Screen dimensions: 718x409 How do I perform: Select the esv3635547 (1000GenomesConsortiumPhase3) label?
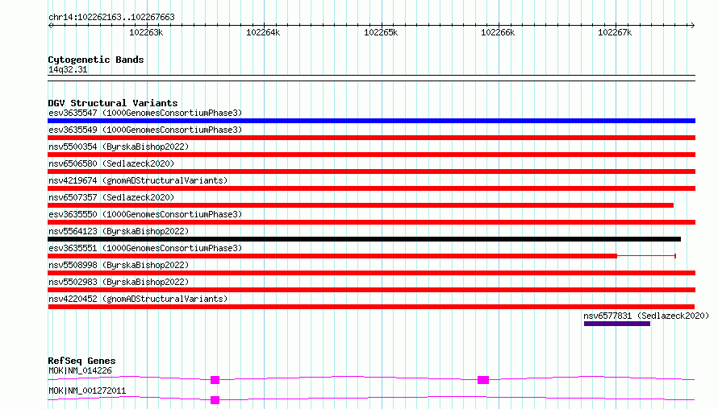click(145, 113)
